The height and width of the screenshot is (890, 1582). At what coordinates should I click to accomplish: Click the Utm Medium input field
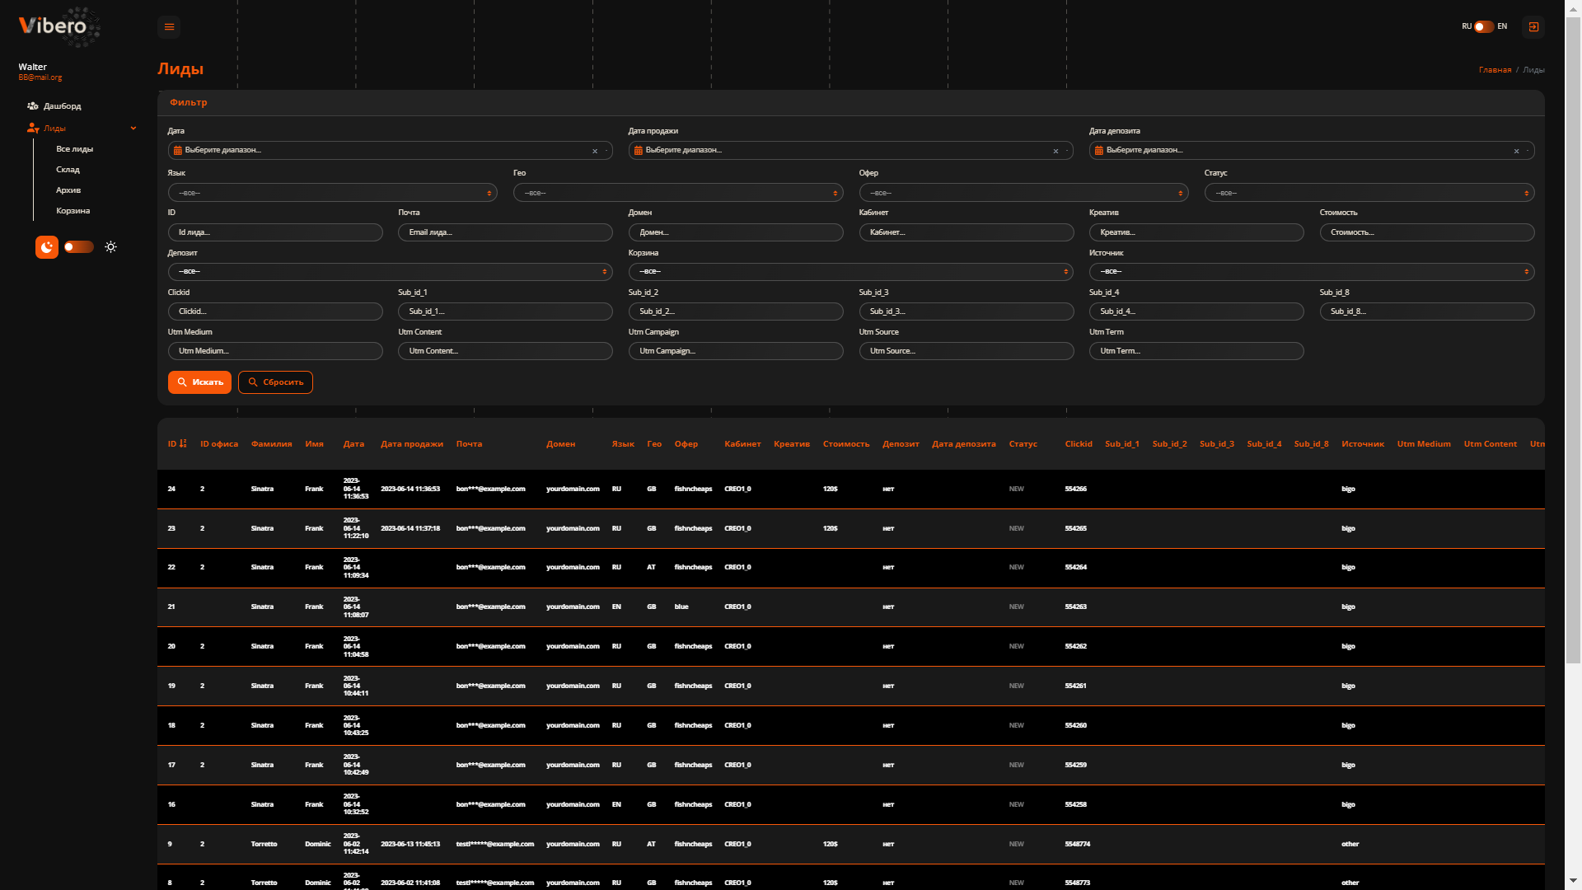pyautogui.click(x=275, y=351)
